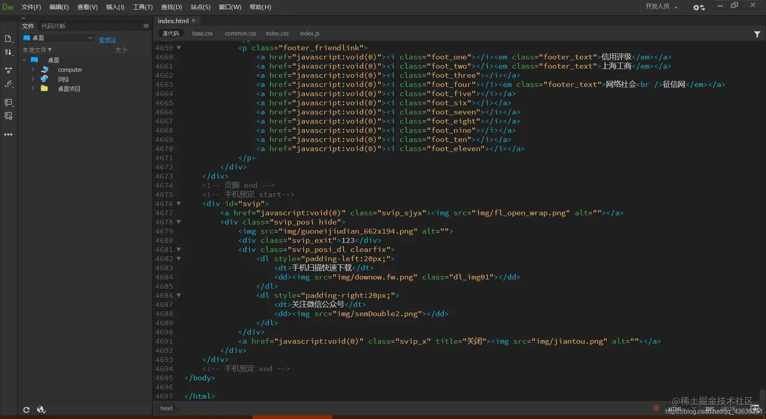This screenshot has width=766, height=419.
Task: Click the red error indicator in status bar
Action: click(x=656, y=408)
